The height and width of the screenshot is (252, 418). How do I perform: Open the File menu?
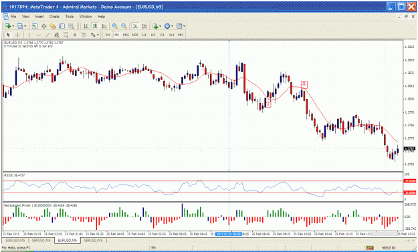13,17
